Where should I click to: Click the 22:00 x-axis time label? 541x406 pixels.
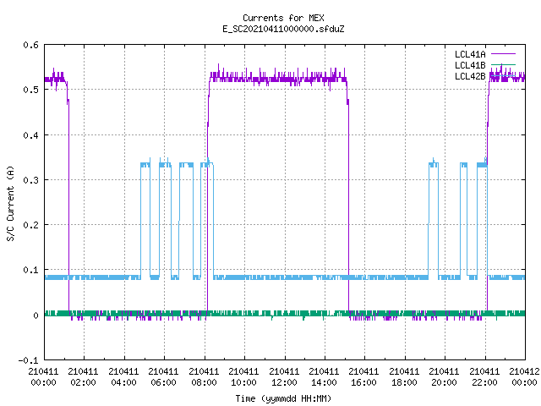click(x=484, y=382)
